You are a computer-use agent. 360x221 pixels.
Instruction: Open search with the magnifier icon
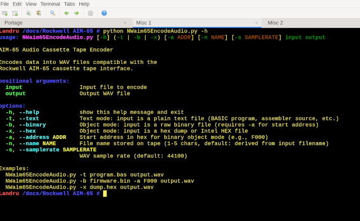52,13
